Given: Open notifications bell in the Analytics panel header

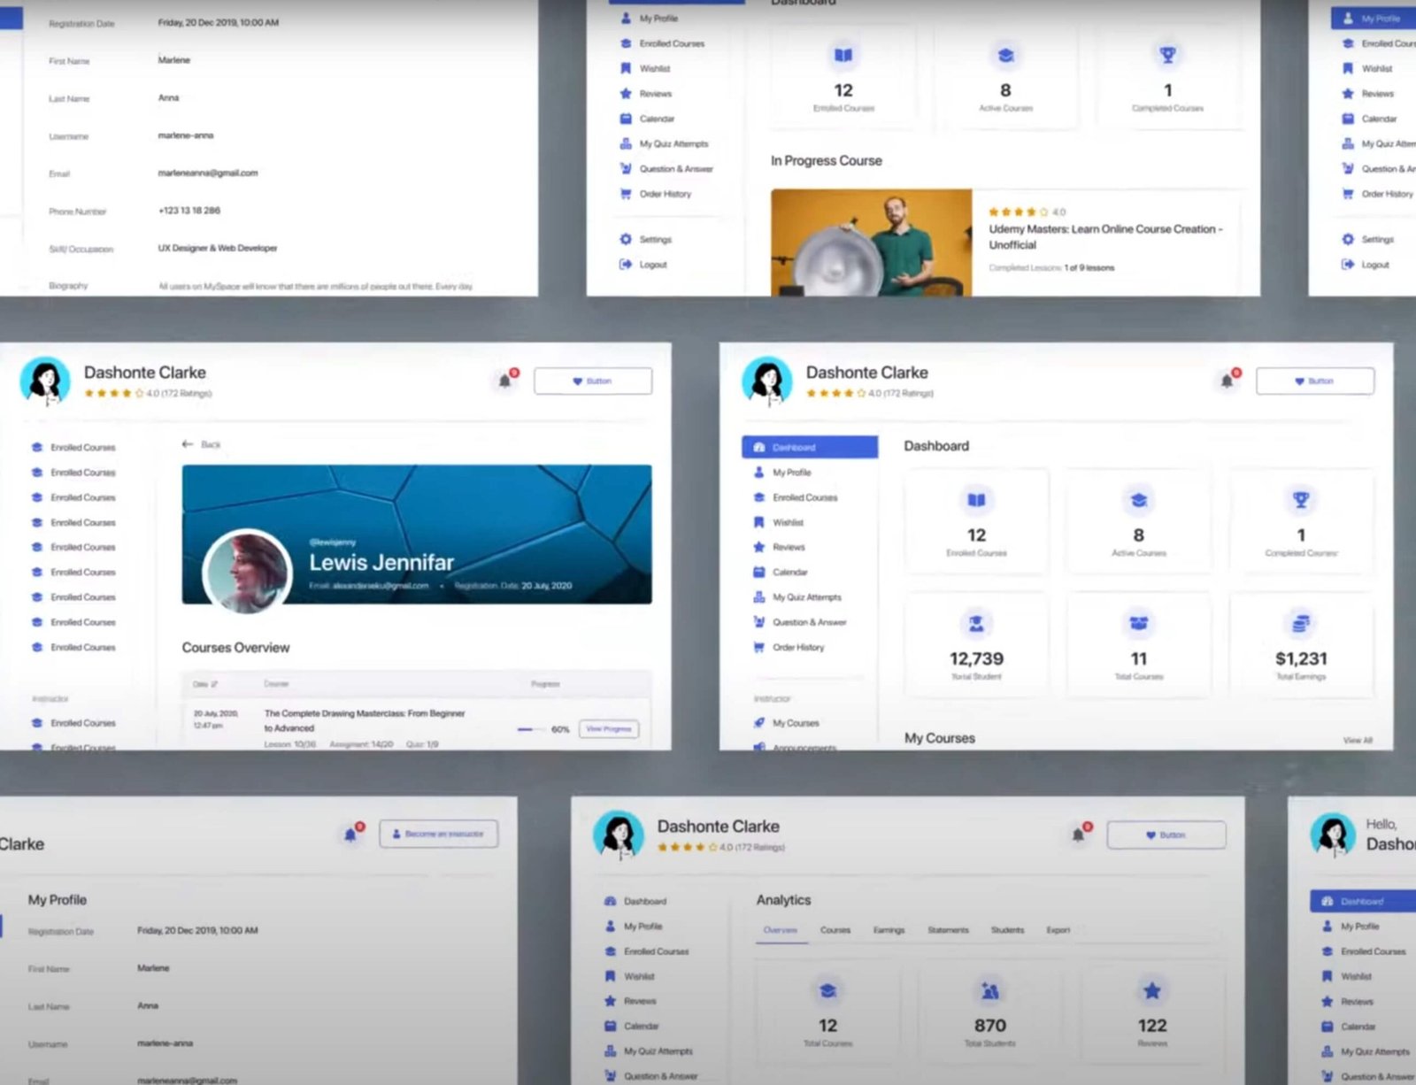Looking at the screenshot, I should (x=1078, y=835).
